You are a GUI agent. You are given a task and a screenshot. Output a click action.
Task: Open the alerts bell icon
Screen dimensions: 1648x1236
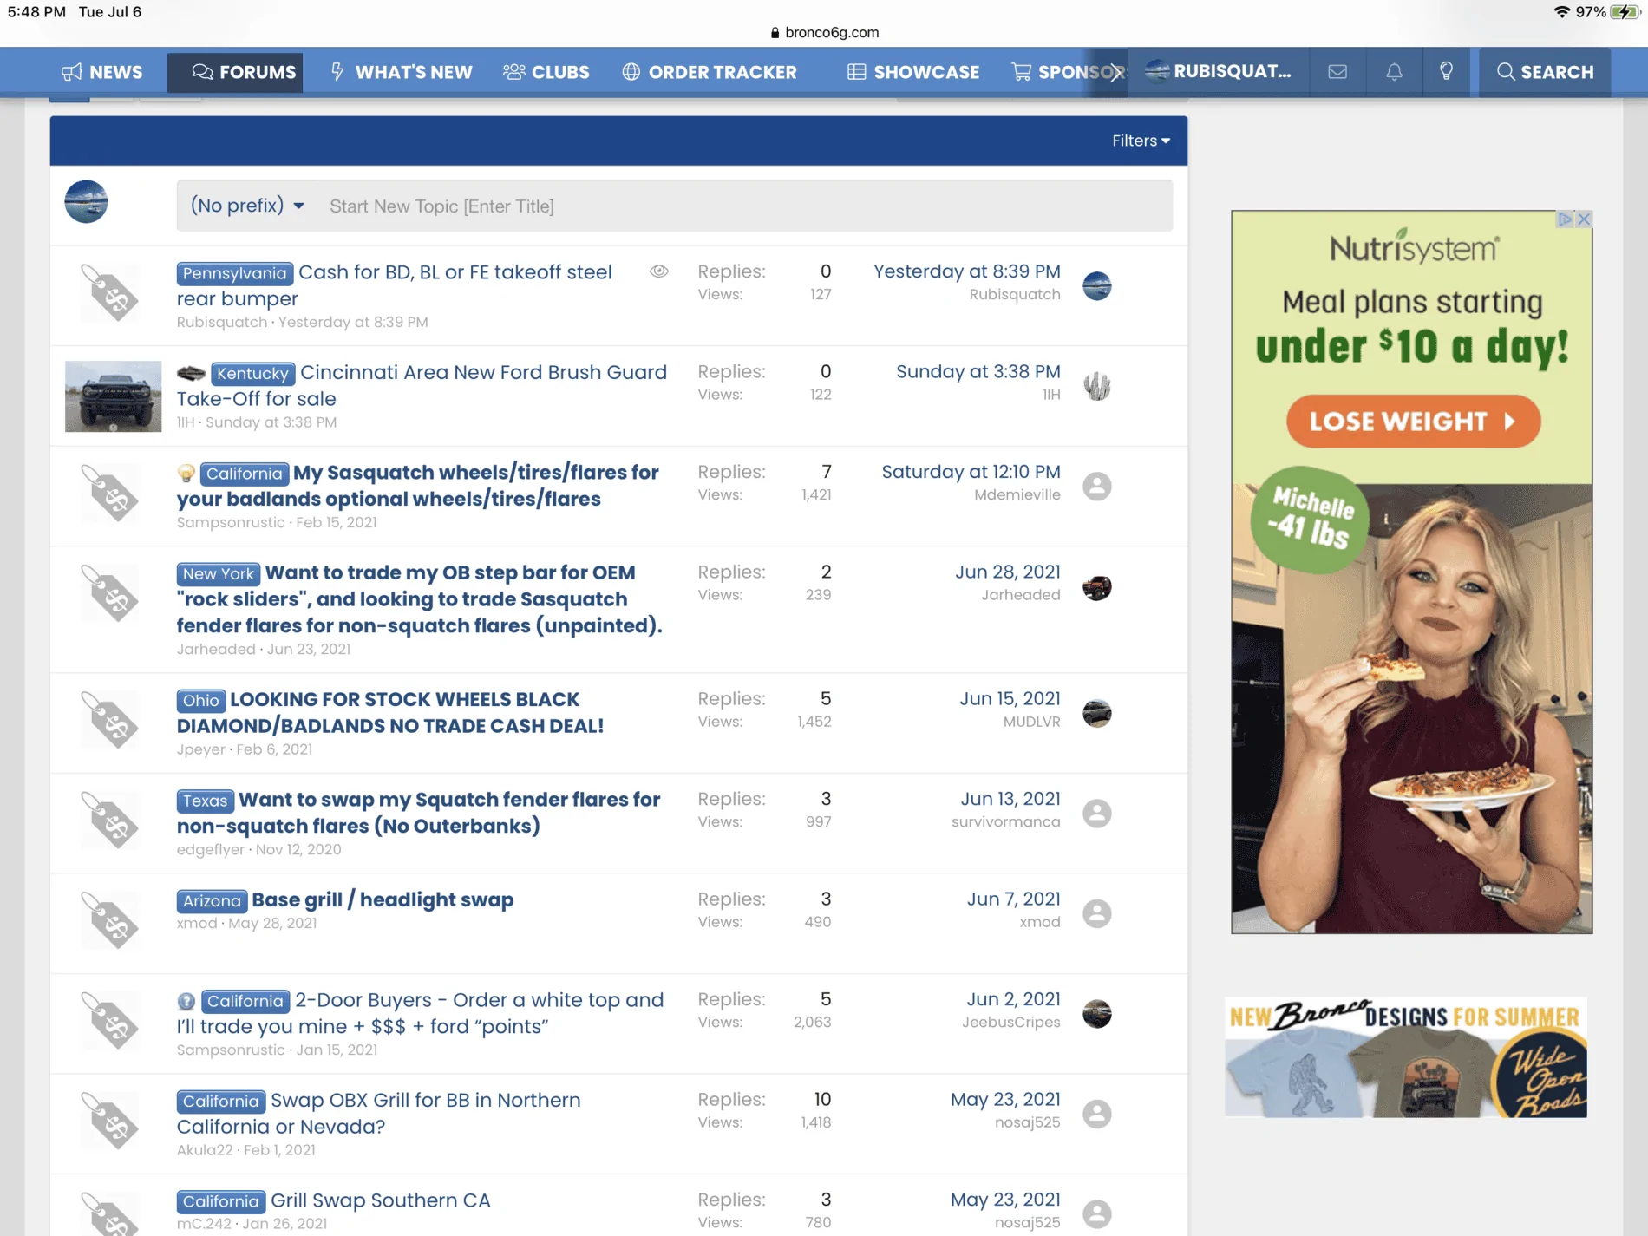pos(1394,72)
